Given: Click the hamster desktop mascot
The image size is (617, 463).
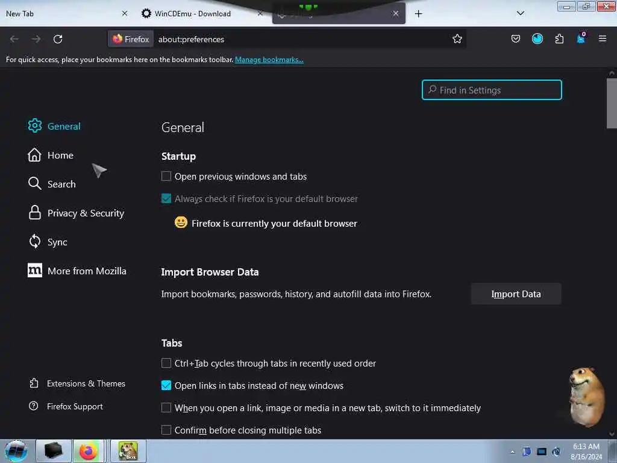Looking at the screenshot, I should (586, 397).
